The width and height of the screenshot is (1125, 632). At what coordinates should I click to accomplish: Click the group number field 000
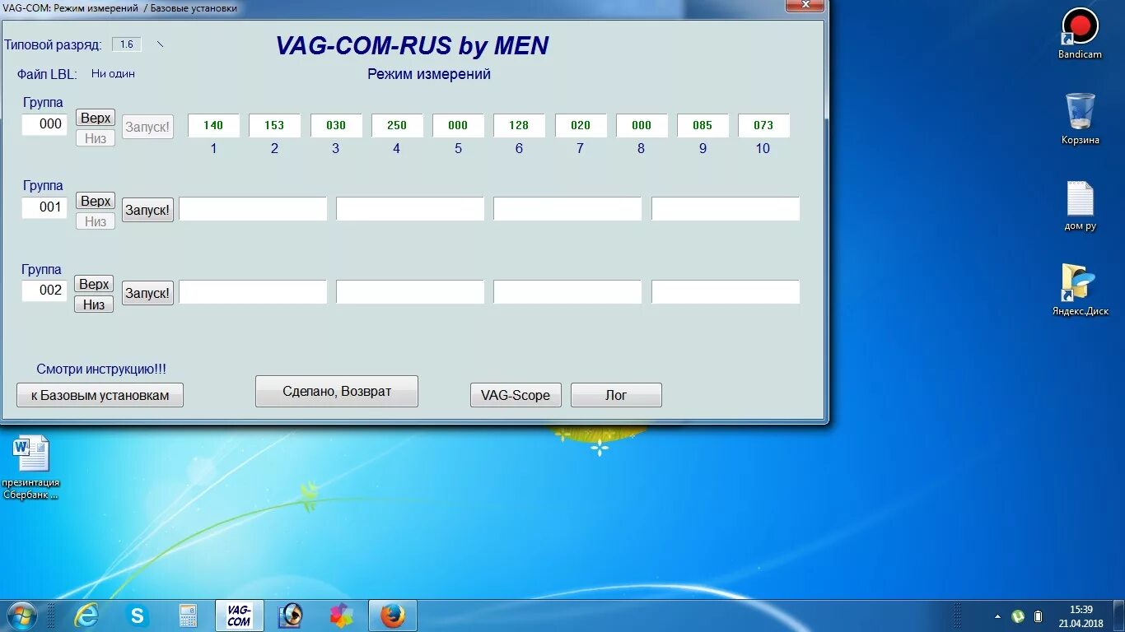44,124
